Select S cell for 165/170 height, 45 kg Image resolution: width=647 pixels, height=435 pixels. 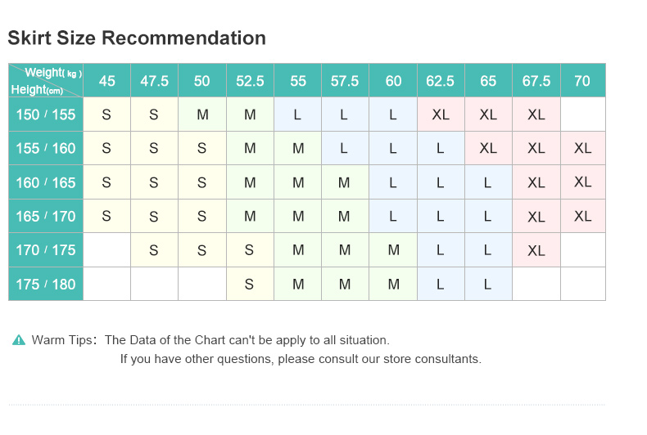(106, 216)
